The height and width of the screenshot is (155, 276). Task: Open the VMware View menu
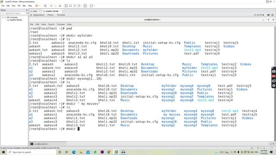13,6
